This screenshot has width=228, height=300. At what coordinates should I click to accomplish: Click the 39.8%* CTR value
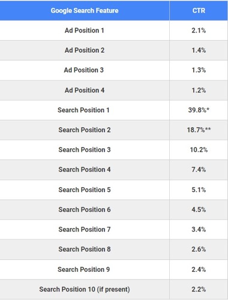[199, 110]
